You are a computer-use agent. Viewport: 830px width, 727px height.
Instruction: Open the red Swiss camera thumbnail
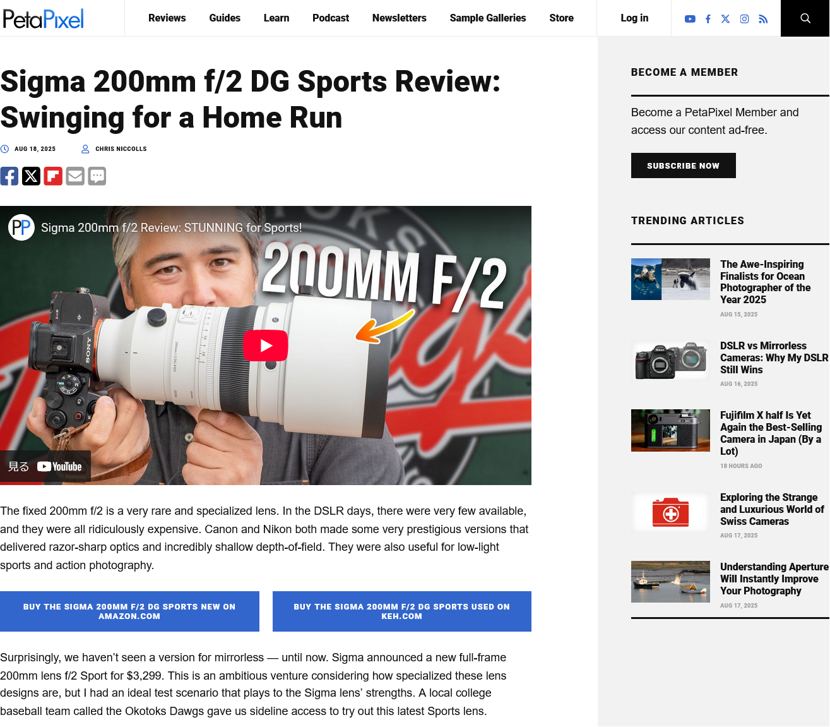tap(670, 512)
